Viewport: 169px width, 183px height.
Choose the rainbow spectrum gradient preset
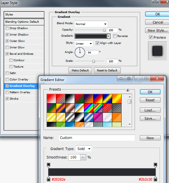tap(89, 108)
